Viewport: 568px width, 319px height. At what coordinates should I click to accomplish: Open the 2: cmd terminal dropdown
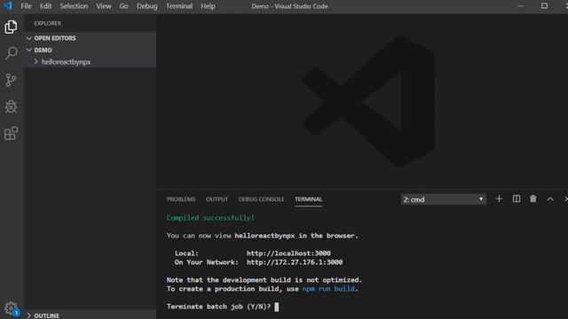(x=444, y=199)
